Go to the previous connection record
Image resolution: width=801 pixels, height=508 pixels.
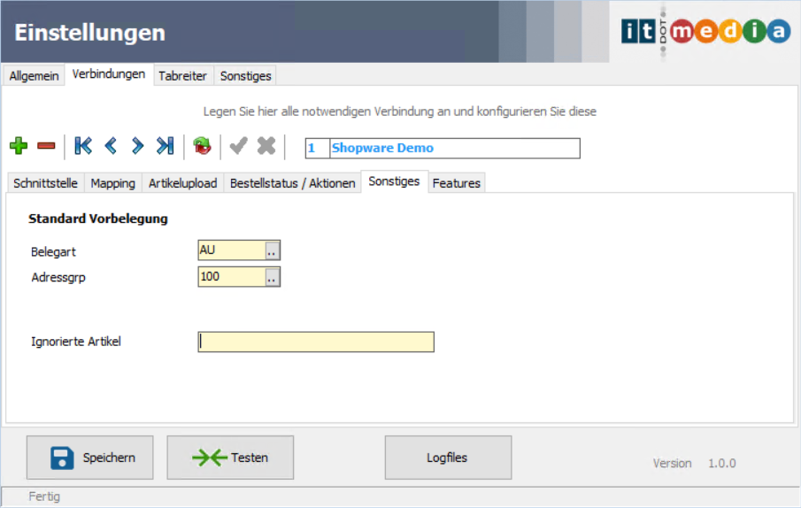[x=111, y=146]
